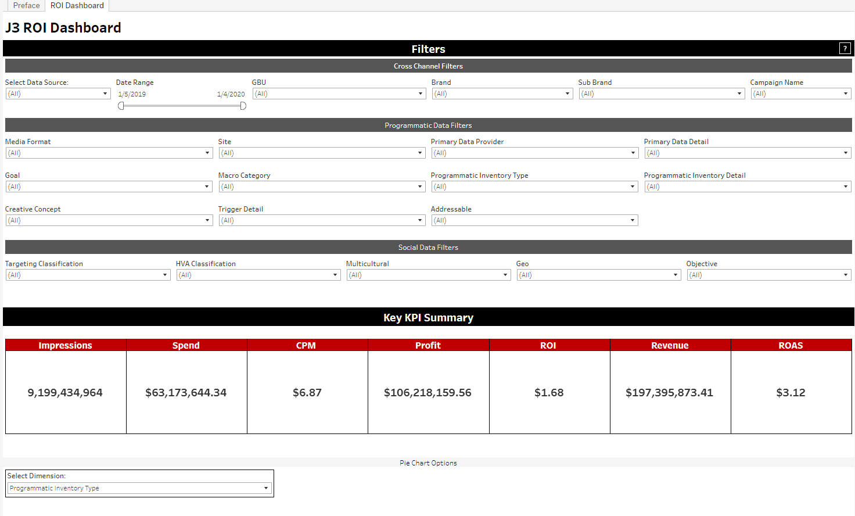The width and height of the screenshot is (855, 516).
Task: Click the Impressions KPI header
Action: (x=66, y=345)
